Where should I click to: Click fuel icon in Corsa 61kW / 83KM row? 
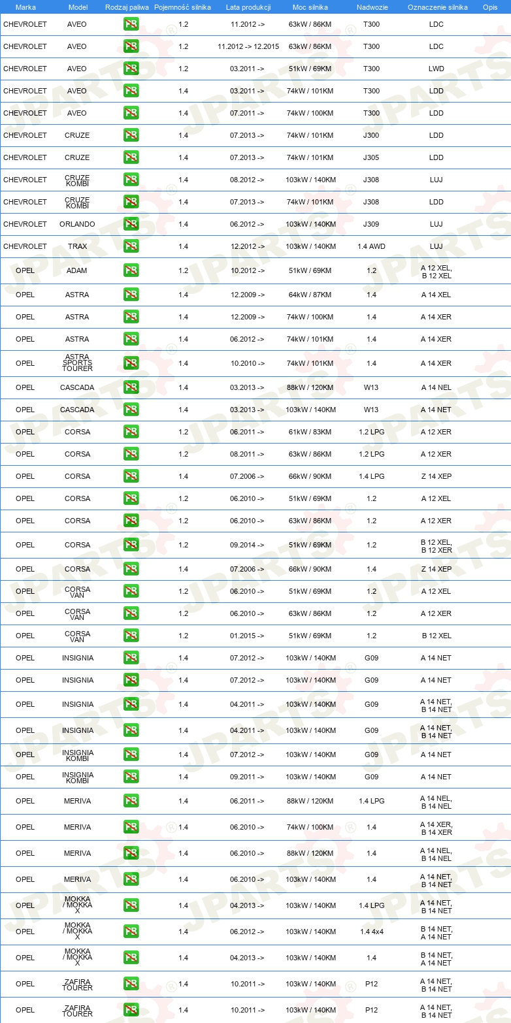click(x=131, y=432)
